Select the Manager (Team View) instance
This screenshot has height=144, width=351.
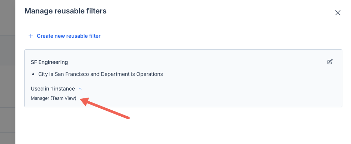coord(54,98)
